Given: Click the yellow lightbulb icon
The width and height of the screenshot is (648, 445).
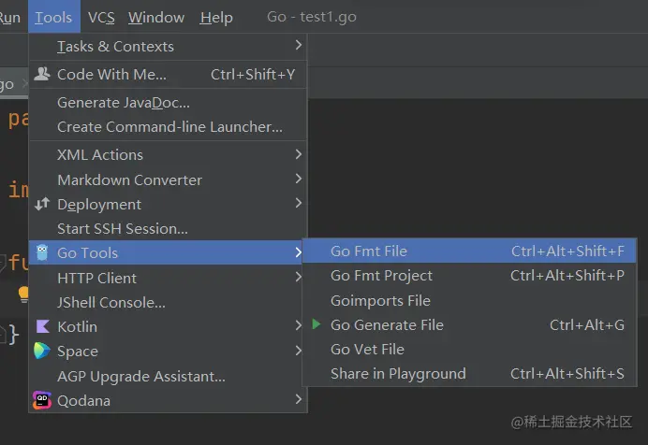Looking at the screenshot, I should pos(23,294).
